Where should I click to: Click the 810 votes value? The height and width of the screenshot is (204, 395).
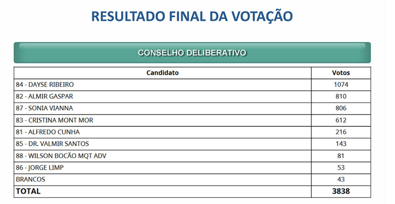point(341,97)
